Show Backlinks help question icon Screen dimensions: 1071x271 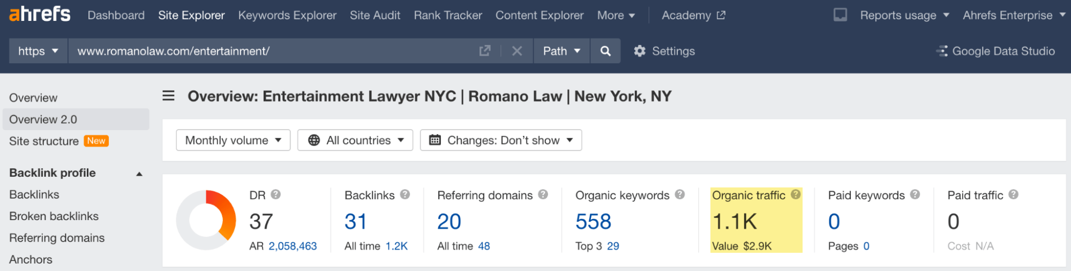(x=405, y=194)
